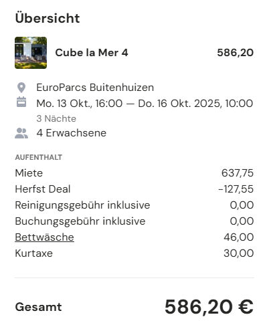The height and width of the screenshot is (327, 263).
Task: Click the Herfst Deal amount -127,55
Action: click(236, 189)
